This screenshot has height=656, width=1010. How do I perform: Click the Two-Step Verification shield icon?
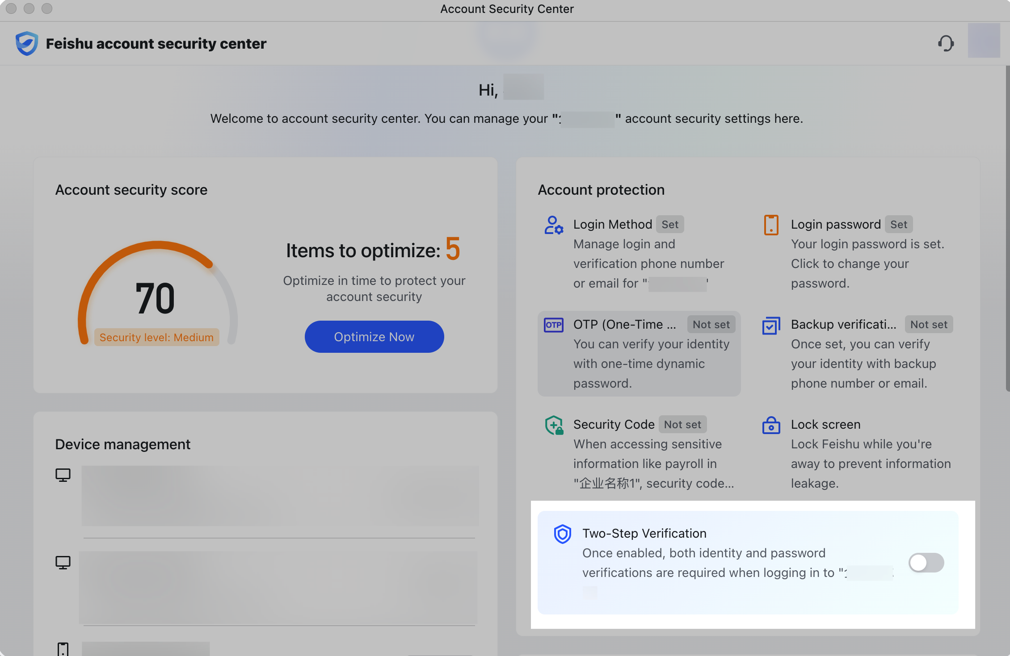(x=562, y=534)
